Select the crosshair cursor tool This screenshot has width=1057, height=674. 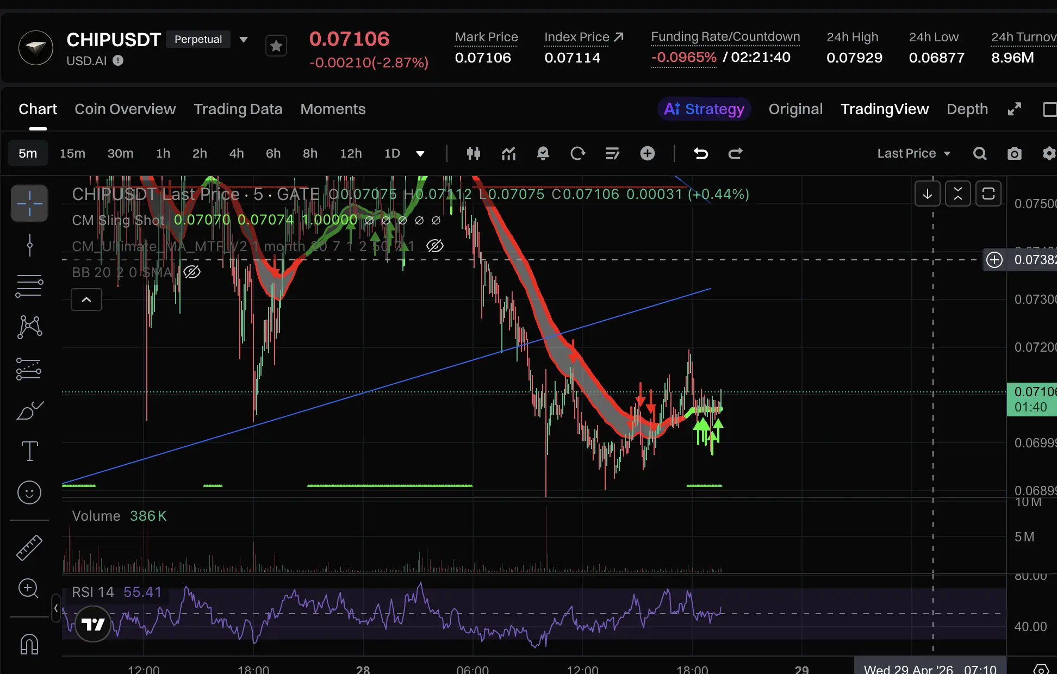pyautogui.click(x=29, y=204)
